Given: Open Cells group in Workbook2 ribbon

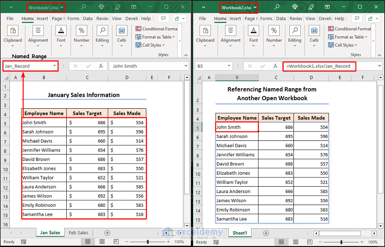Looking at the screenshot, I should tap(314, 34).
